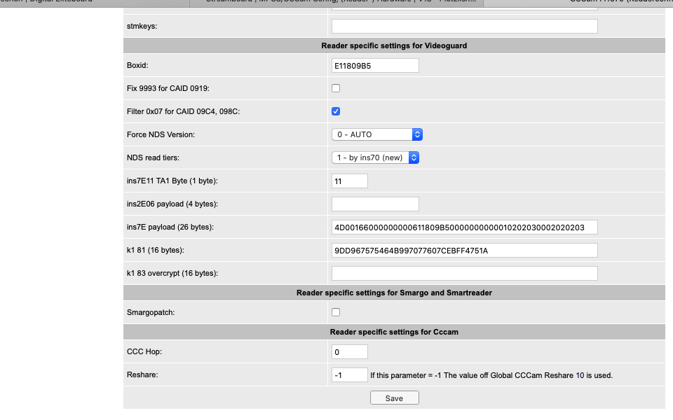673x420 pixels.
Task: Click the 'k1 81 (16 bytes):' label
Action: pos(156,251)
